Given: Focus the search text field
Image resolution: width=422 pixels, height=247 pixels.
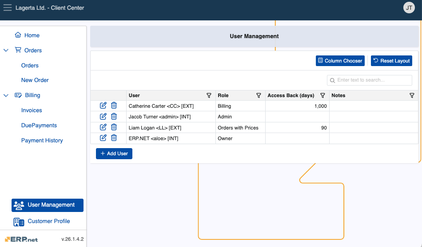Looking at the screenshot, I should [369, 80].
